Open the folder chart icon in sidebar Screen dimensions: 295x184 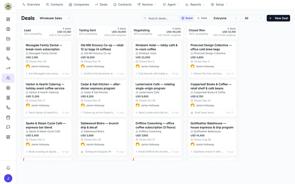[8, 39]
